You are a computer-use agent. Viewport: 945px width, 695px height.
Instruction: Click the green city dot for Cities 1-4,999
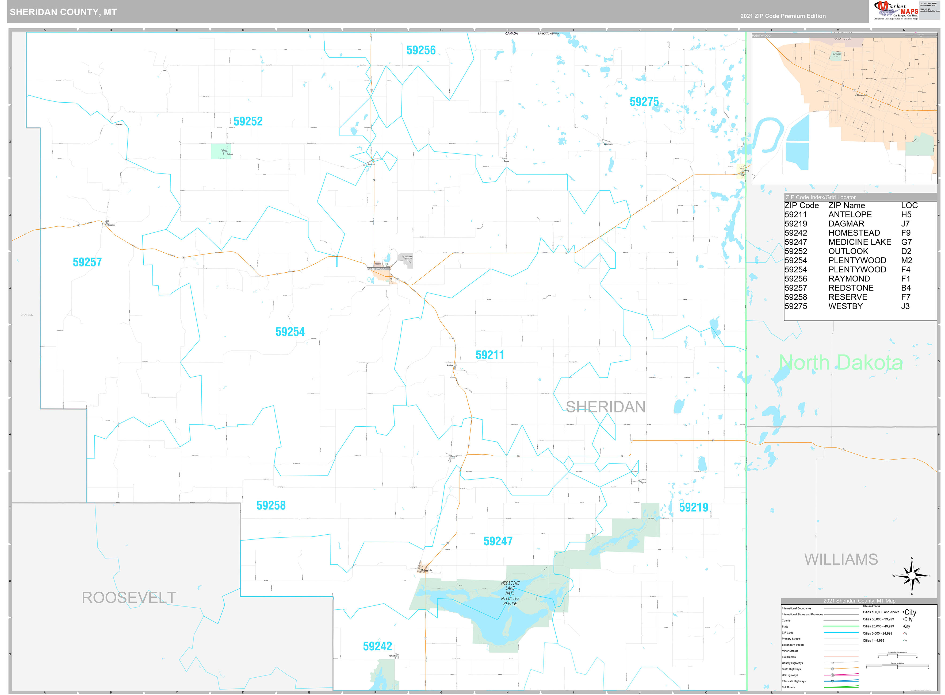coord(903,640)
